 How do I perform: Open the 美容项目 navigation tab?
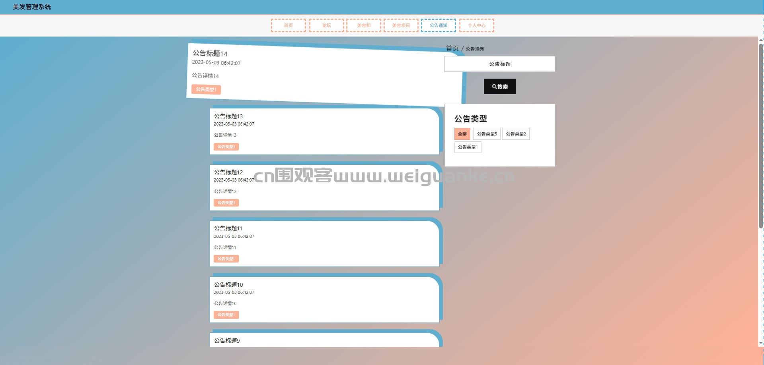pos(401,25)
